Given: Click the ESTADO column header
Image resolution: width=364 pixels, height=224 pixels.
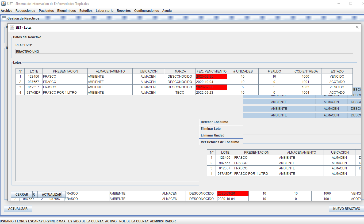Looking at the screenshot, I should [x=337, y=71].
